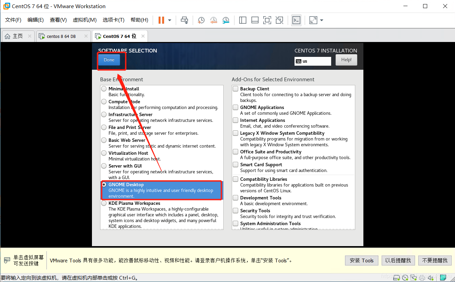Click the 安装 Tools button

(362, 260)
